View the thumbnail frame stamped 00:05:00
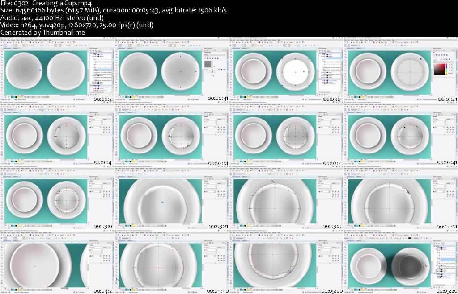The image size is (458, 294). [x=286, y=262]
